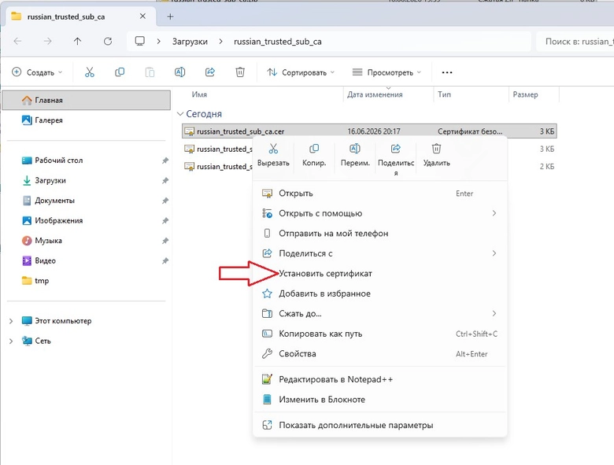
Task: Click the chevron after Загрузки in address bar
Action: [x=221, y=41]
